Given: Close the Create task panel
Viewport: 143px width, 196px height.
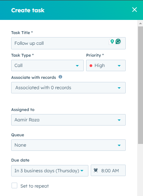Looking at the screenshot, I should [135, 10].
